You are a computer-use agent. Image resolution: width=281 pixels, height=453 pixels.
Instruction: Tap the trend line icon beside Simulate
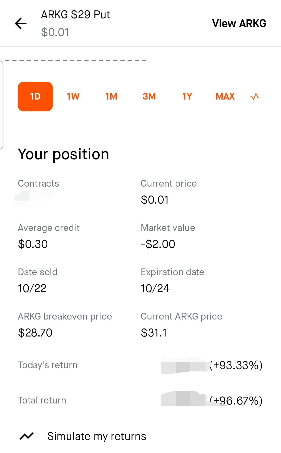coord(27,436)
